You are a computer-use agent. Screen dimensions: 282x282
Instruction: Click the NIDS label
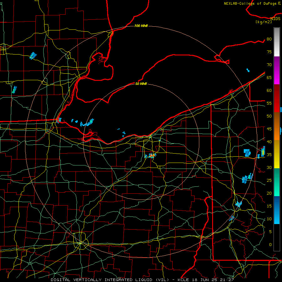[275, 19]
